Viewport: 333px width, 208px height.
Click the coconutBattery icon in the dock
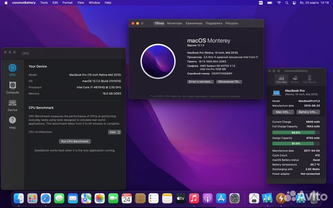[x=281, y=198]
